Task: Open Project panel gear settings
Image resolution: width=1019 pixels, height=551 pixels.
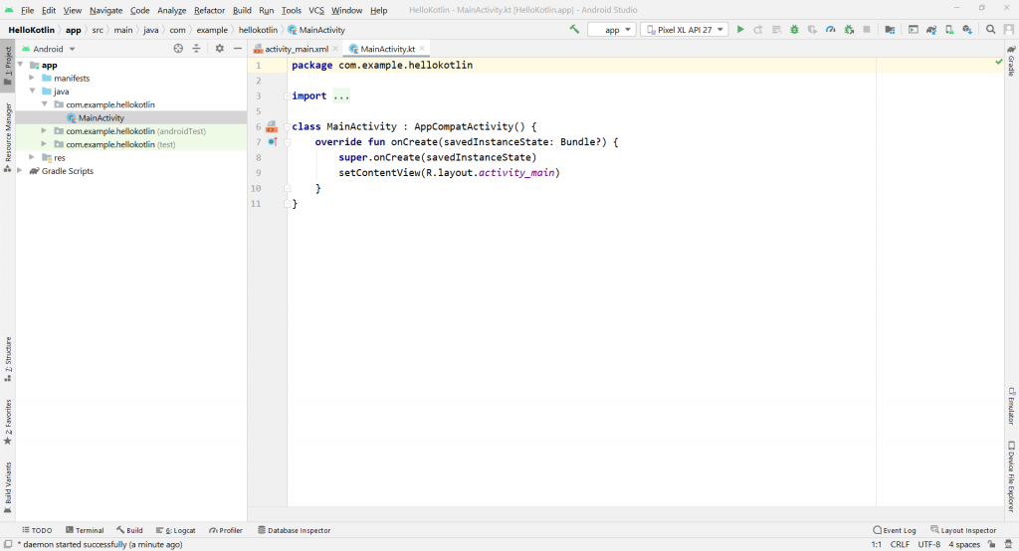Action: coord(220,48)
